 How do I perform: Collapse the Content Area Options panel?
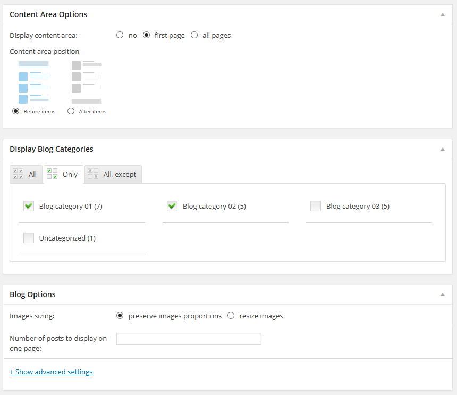tap(442, 14)
